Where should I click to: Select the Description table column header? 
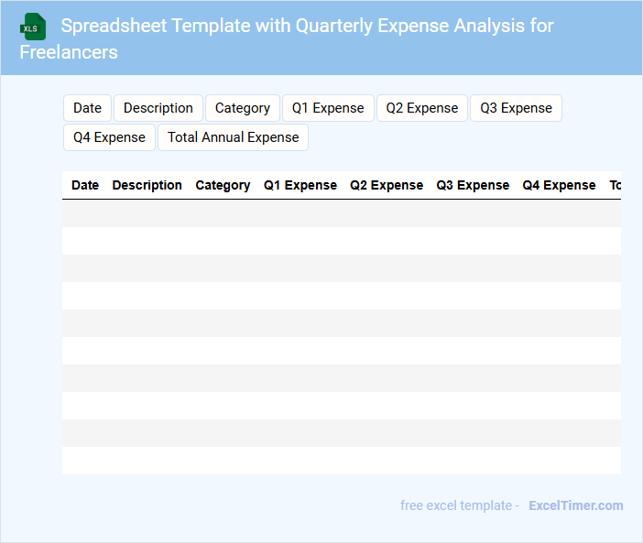(147, 185)
